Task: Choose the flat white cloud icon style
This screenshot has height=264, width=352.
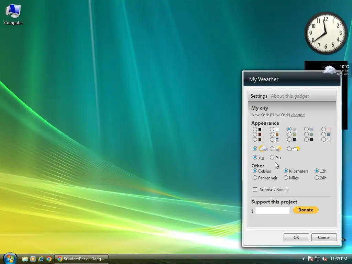Action: click(x=289, y=148)
